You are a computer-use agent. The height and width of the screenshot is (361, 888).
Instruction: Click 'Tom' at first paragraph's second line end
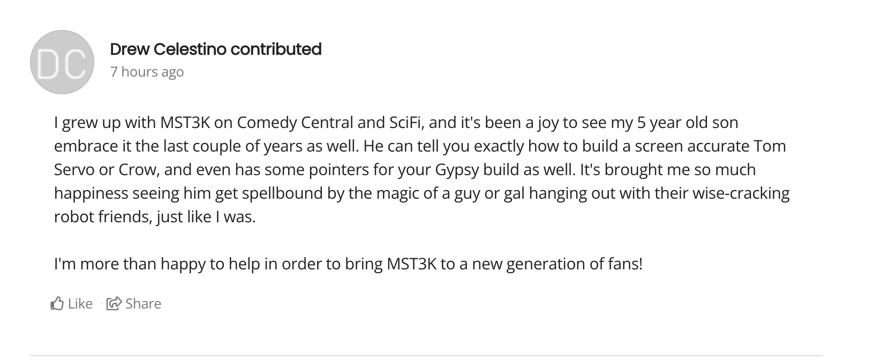pos(770,146)
